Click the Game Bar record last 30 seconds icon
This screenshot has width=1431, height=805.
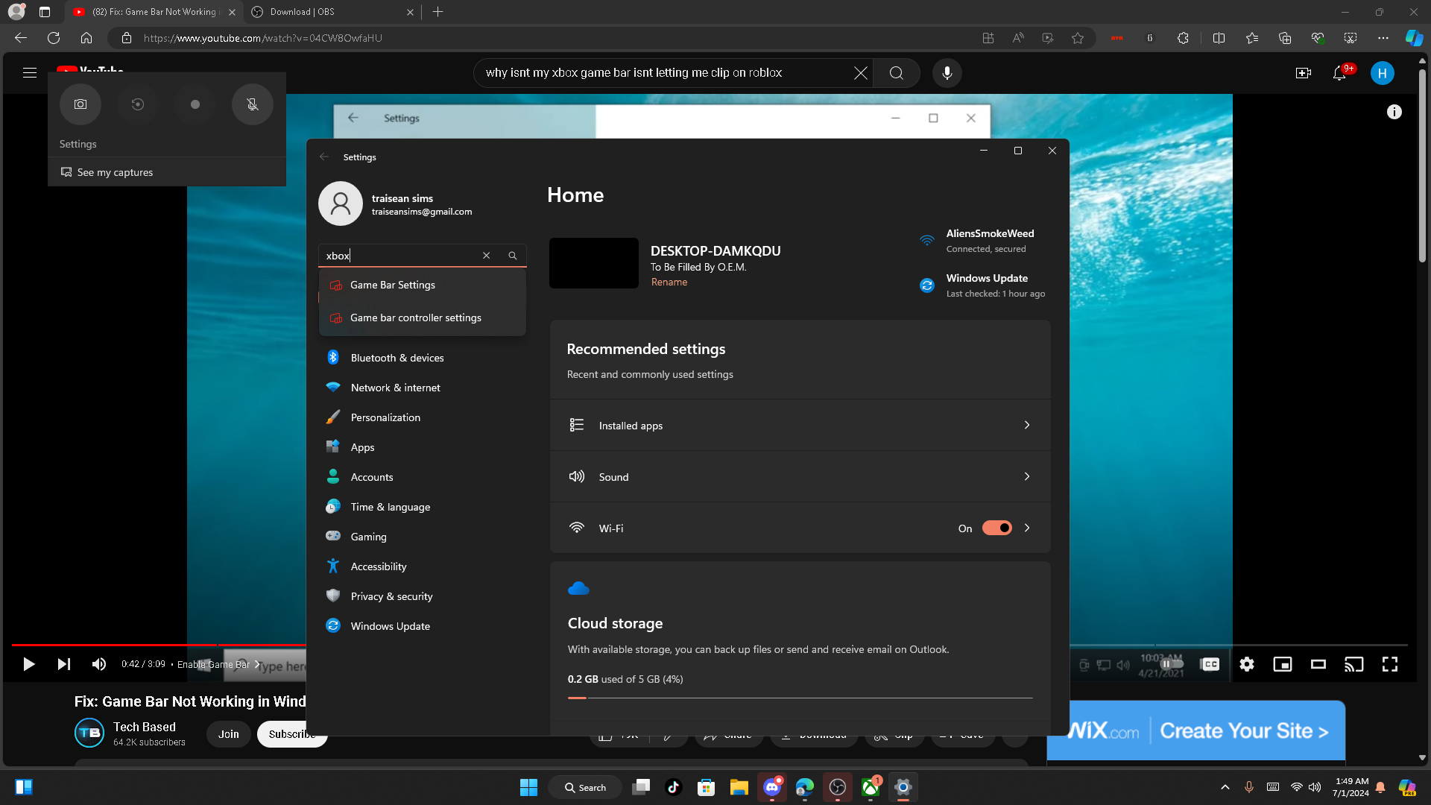click(x=137, y=104)
